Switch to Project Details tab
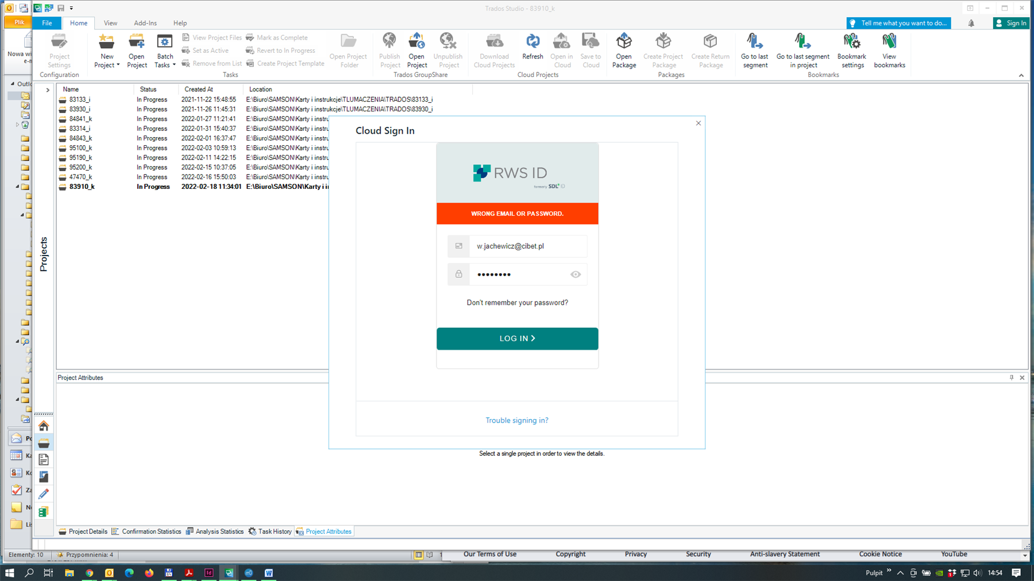Image resolution: width=1034 pixels, height=581 pixels. coord(83,532)
